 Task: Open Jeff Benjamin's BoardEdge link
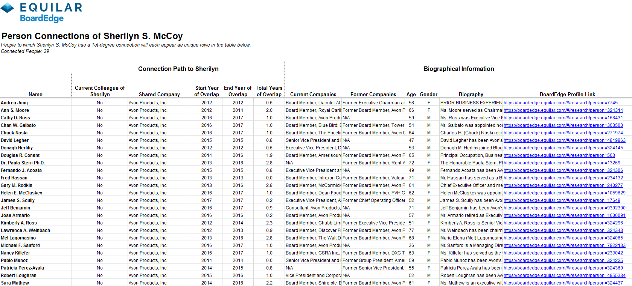565,208
